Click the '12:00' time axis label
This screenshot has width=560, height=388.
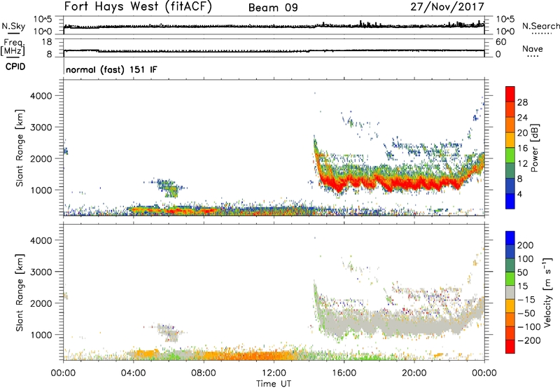pos(274,373)
